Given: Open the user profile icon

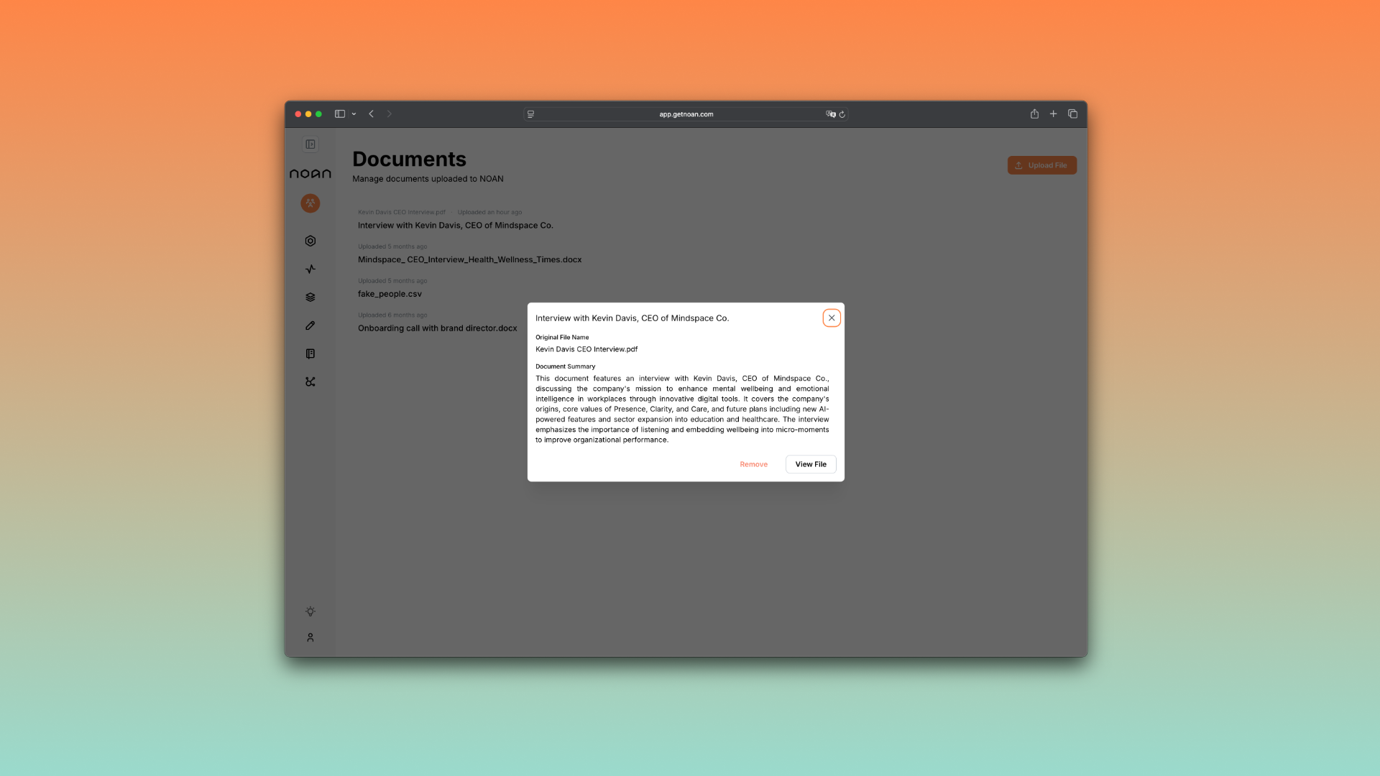Looking at the screenshot, I should [310, 637].
